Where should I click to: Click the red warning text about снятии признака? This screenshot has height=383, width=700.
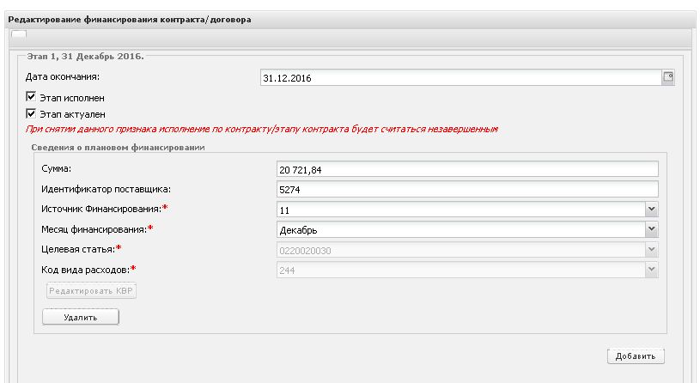262,130
